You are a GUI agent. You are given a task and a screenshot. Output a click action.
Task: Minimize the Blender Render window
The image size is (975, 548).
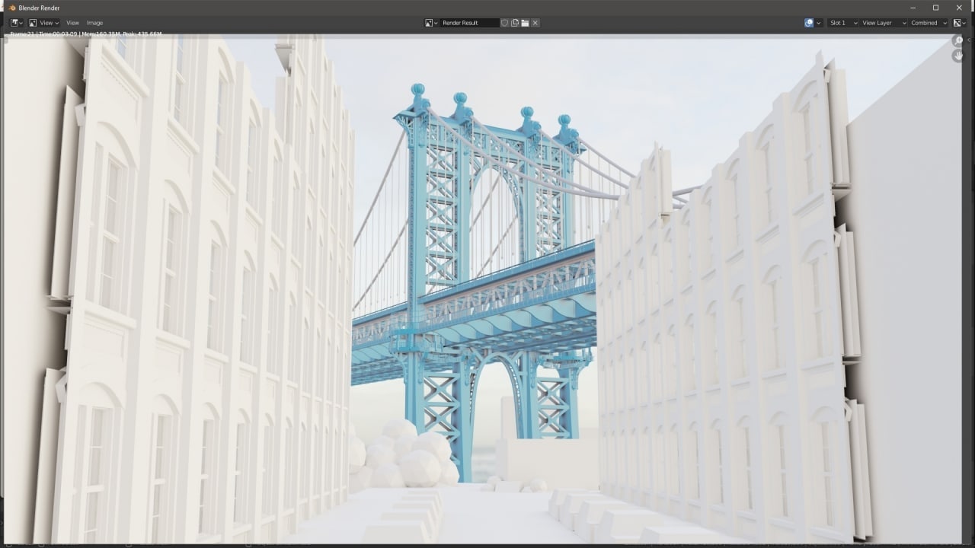(x=913, y=8)
